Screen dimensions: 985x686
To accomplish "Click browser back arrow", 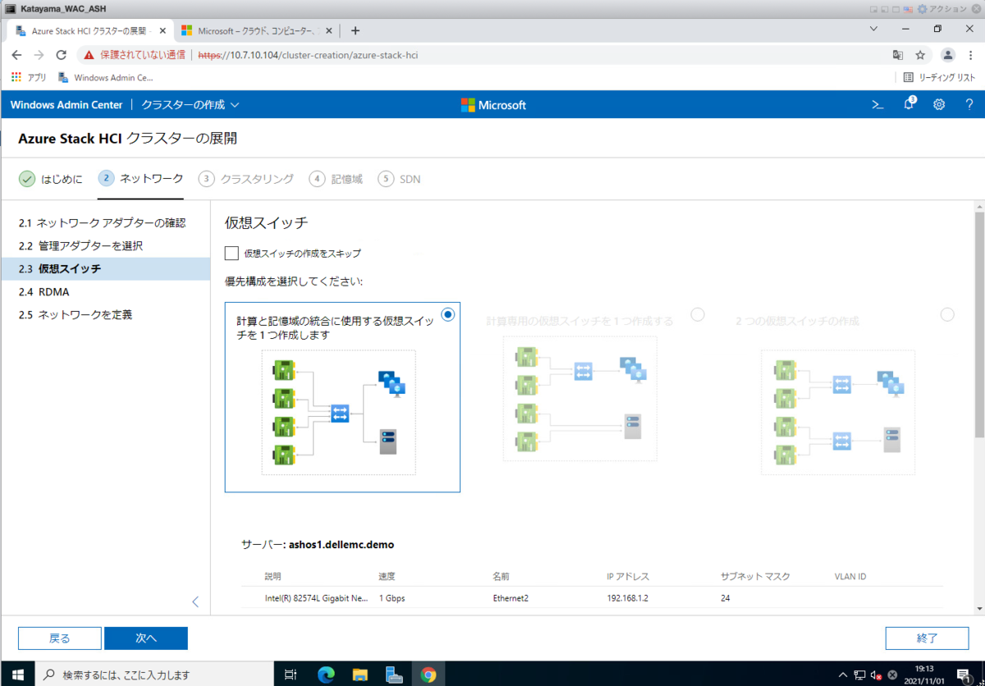I will (16, 55).
